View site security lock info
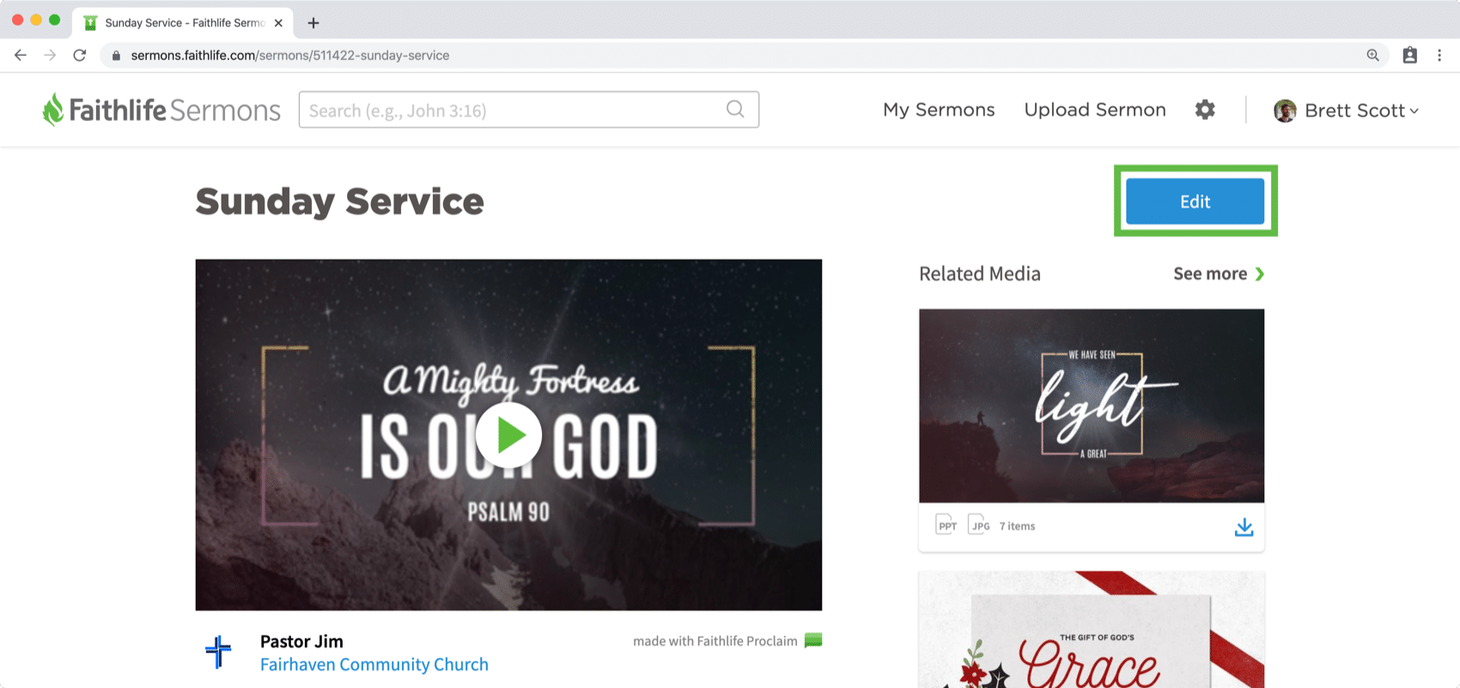The height and width of the screenshot is (688, 1460). pos(116,56)
